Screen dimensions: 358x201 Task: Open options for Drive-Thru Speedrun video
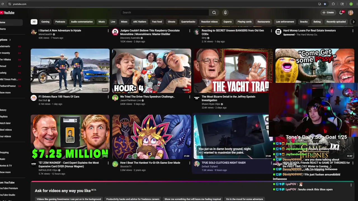pos(190,97)
